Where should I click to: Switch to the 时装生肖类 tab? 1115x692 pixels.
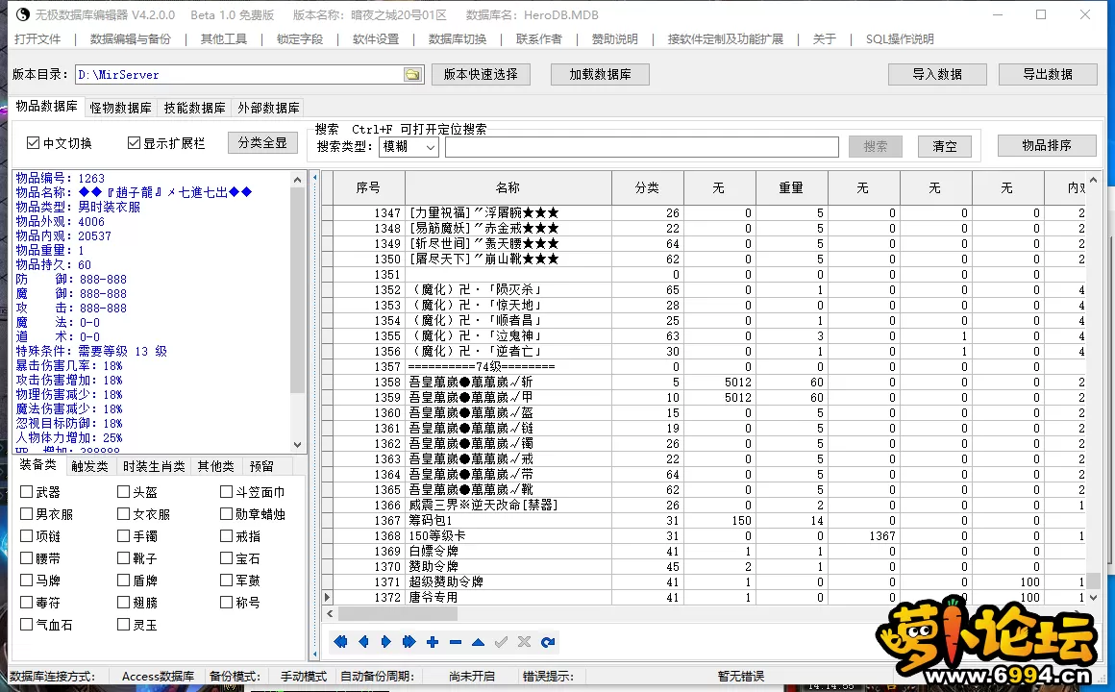tap(154, 466)
